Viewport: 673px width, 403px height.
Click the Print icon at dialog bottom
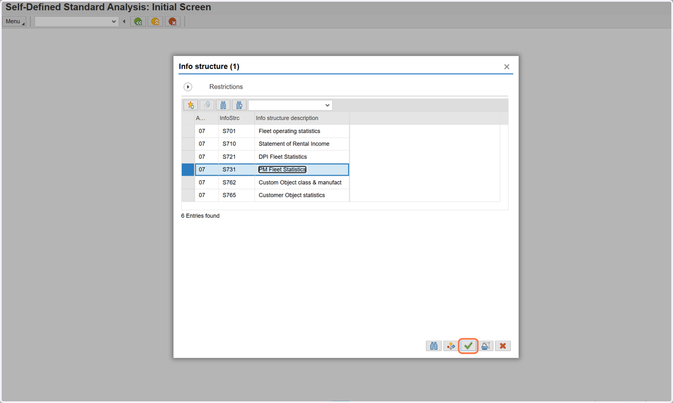click(x=486, y=346)
